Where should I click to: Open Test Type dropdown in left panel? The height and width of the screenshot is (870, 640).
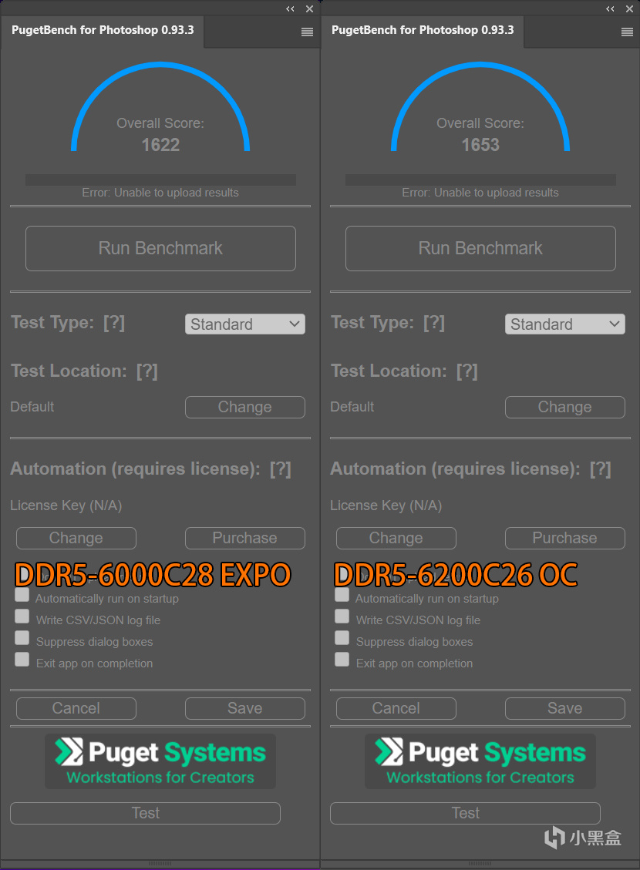(244, 324)
